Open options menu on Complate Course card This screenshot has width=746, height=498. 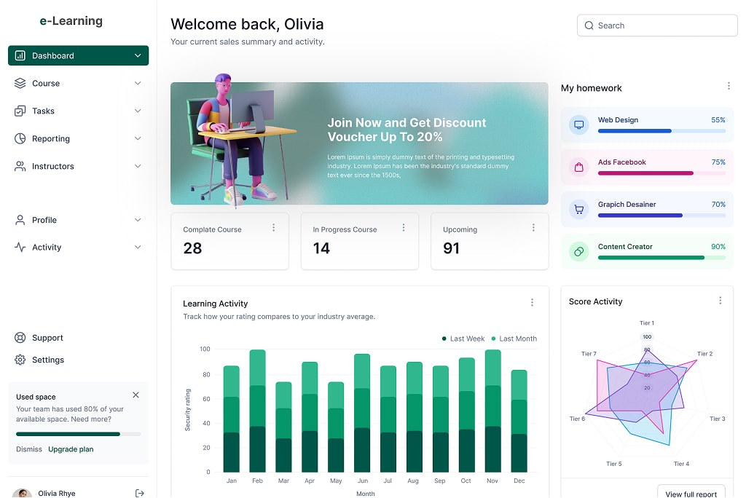274,228
